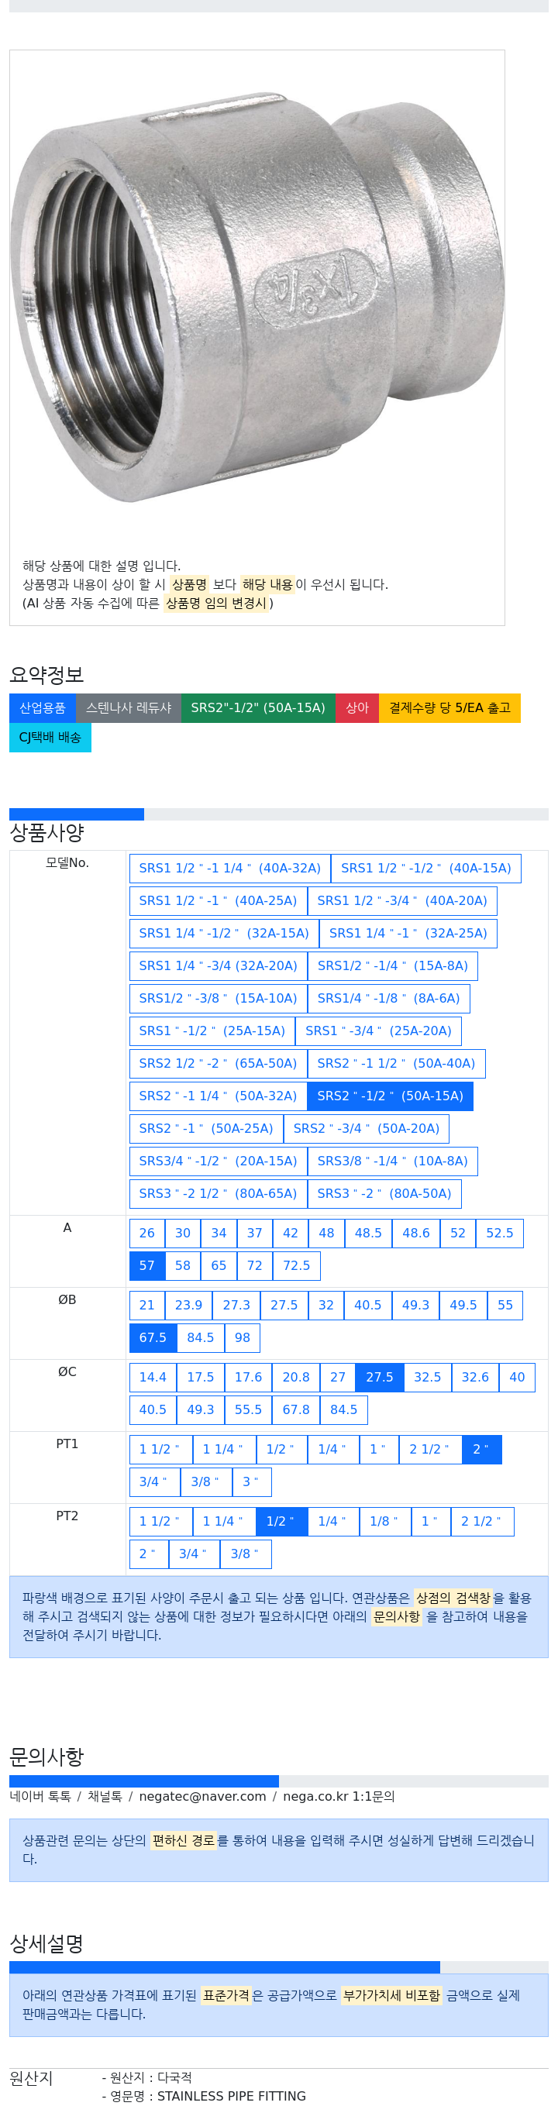Pick ØC value 84.5
This screenshot has width=558, height=2106.
pyautogui.click(x=343, y=1409)
